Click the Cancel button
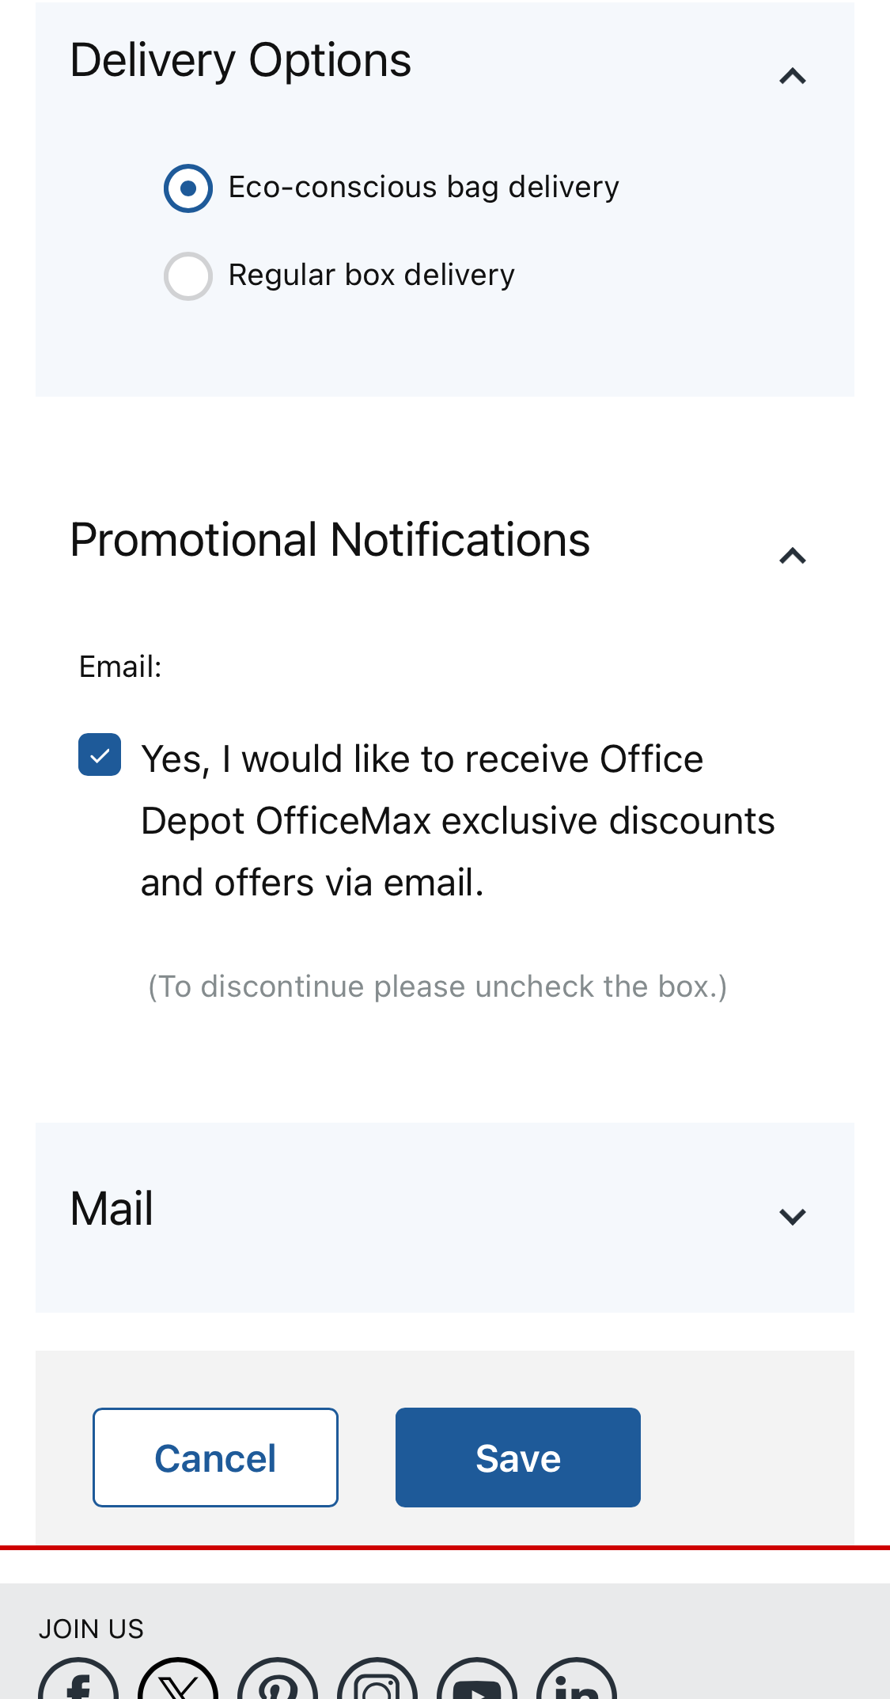The height and width of the screenshot is (1699, 890). click(x=215, y=1457)
